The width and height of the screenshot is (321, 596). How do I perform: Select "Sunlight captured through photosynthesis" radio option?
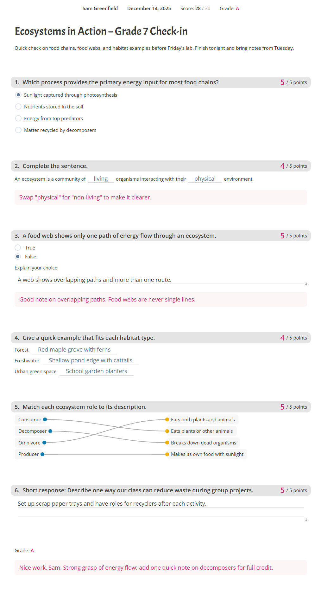coord(18,95)
